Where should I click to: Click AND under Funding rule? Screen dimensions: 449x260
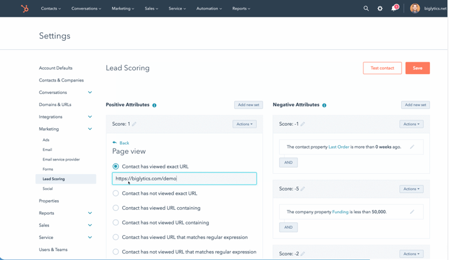pos(289,227)
